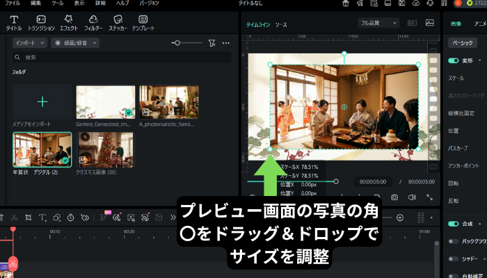The height and width of the screenshot is (278, 487).
Task: Open the 録画/録音 record dropdown
Action: pos(75,43)
